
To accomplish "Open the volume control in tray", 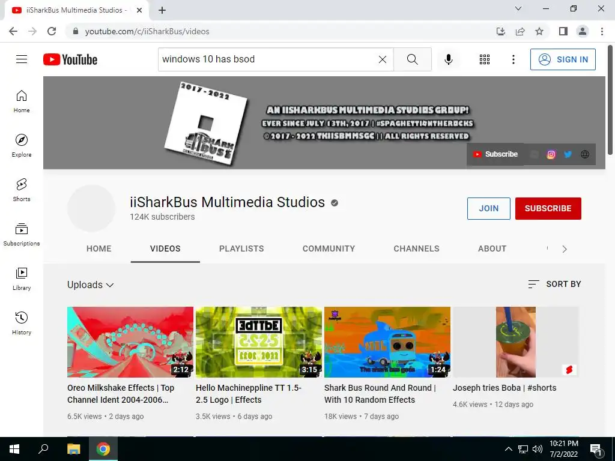I will 538,449.
